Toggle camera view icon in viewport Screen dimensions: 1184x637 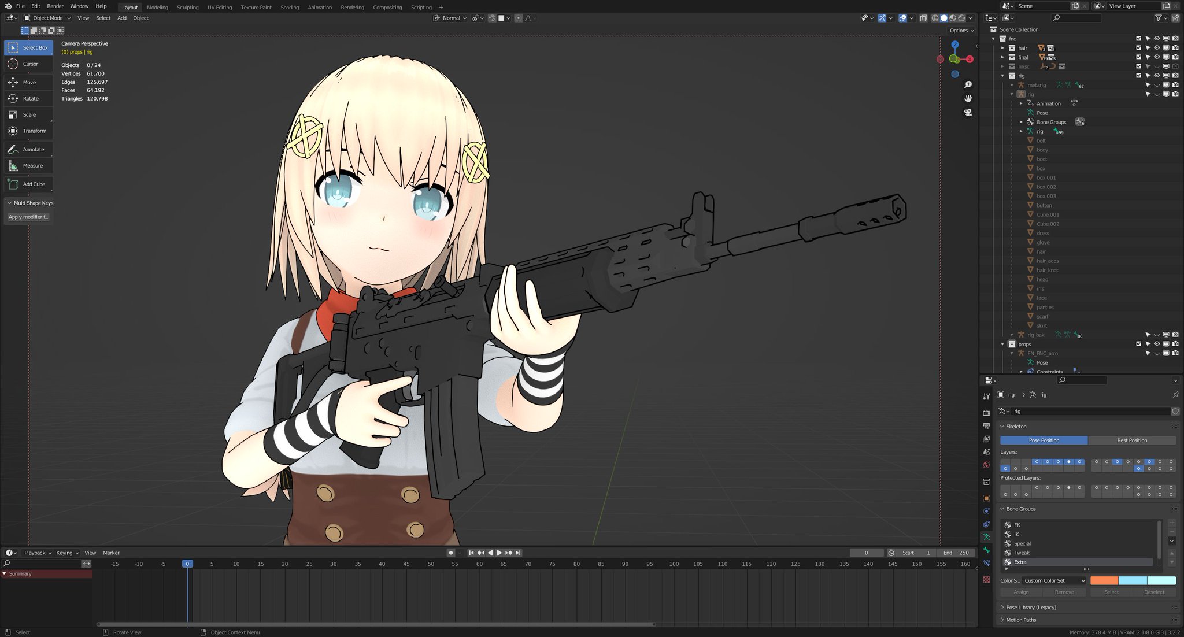point(968,113)
